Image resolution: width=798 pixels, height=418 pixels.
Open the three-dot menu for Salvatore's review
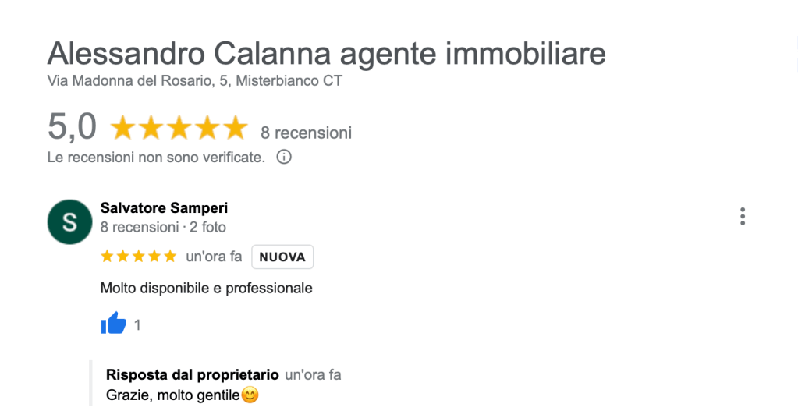click(x=743, y=217)
